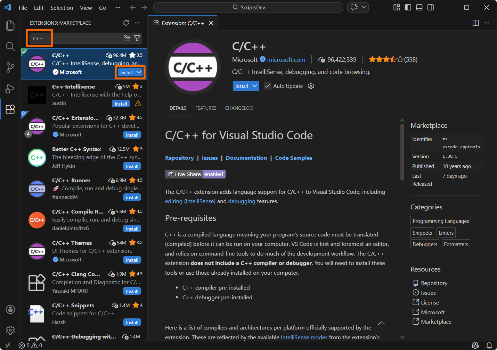Install Better C++ Syntax extension

click(132, 166)
